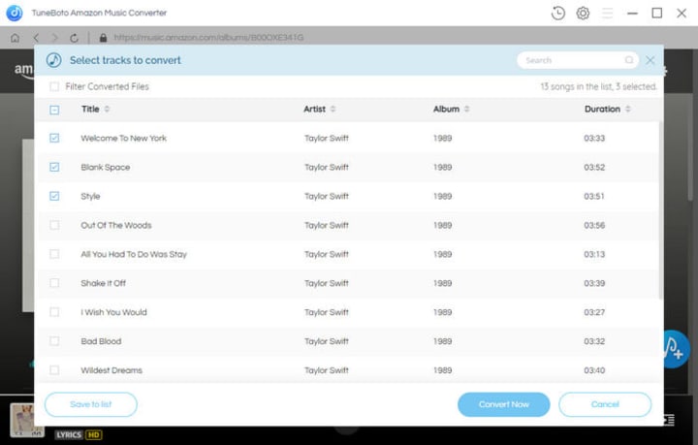698x445 pixels.
Task: Click the Convert Now button
Action: pyautogui.click(x=503, y=404)
